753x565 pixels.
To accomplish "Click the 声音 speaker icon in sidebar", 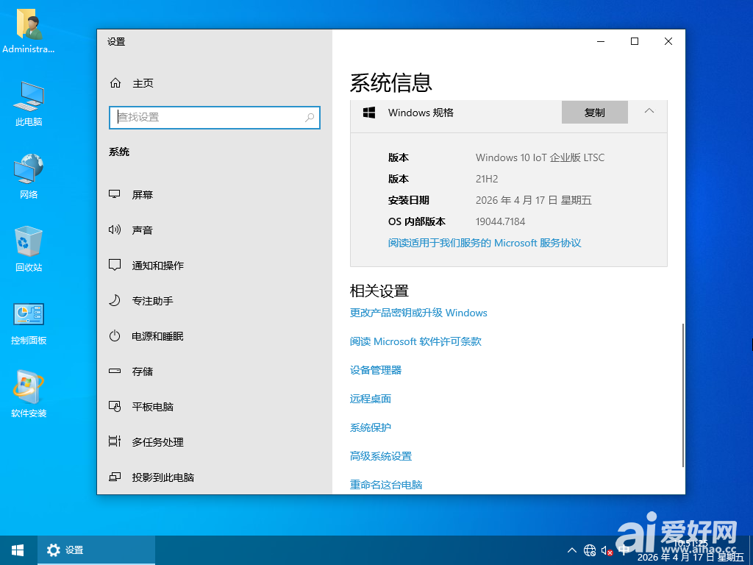I will click(114, 230).
